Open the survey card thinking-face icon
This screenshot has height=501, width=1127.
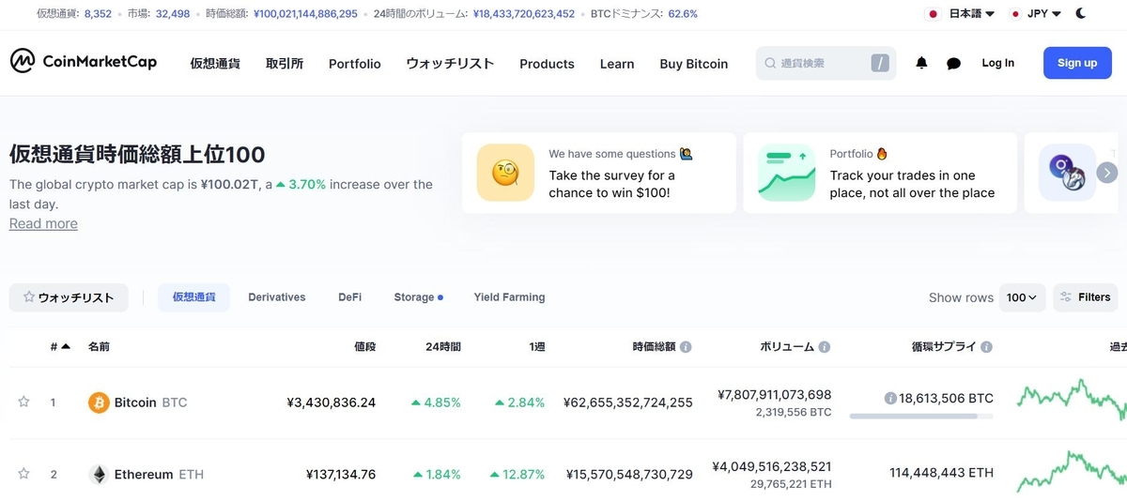(x=505, y=173)
